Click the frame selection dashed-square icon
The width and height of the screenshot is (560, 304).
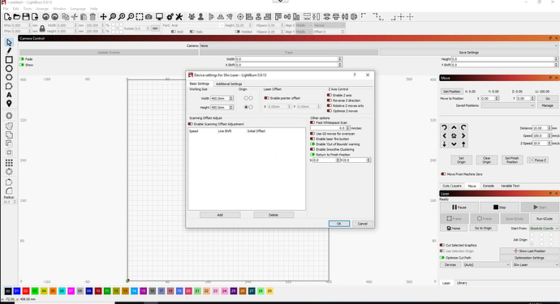pos(140,17)
